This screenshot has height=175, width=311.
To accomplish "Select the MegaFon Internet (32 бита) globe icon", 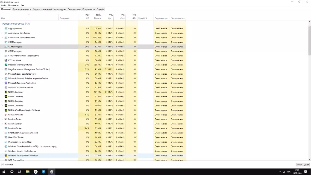I will pos(6,65).
